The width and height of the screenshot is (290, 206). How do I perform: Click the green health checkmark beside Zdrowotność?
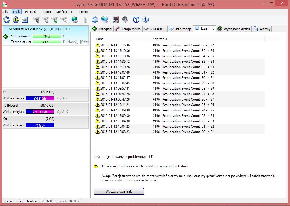[5, 36]
